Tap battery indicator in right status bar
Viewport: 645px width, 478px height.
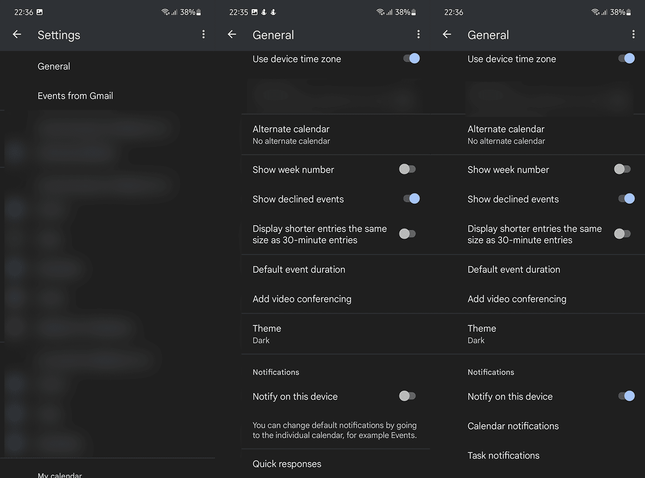coord(629,12)
